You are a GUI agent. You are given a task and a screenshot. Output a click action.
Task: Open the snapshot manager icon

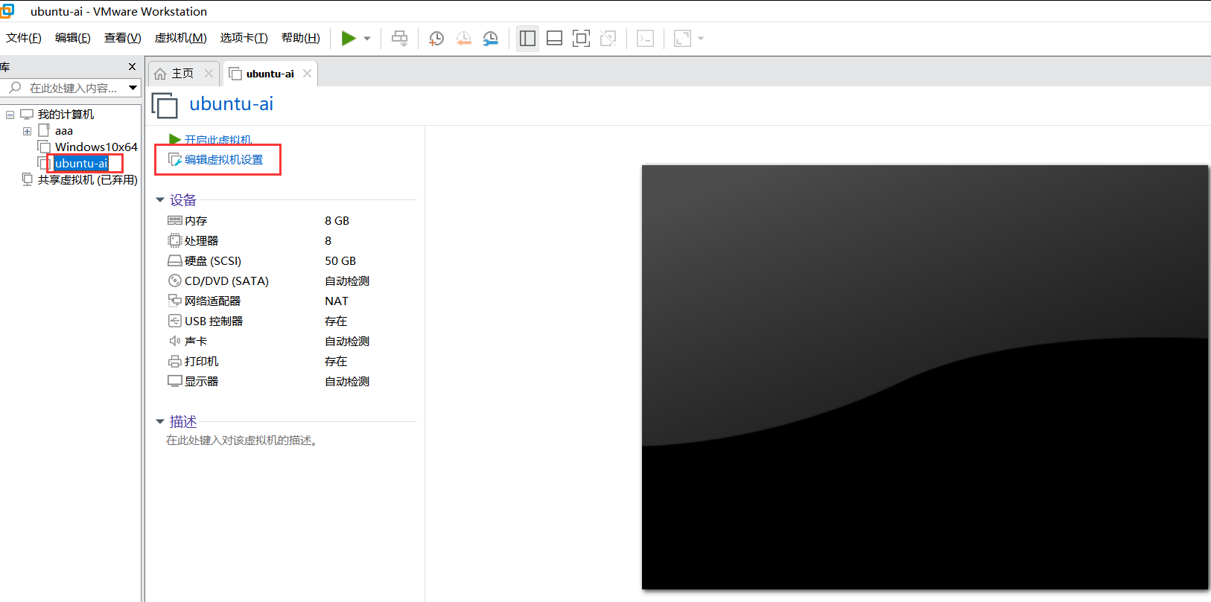pos(490,39)
